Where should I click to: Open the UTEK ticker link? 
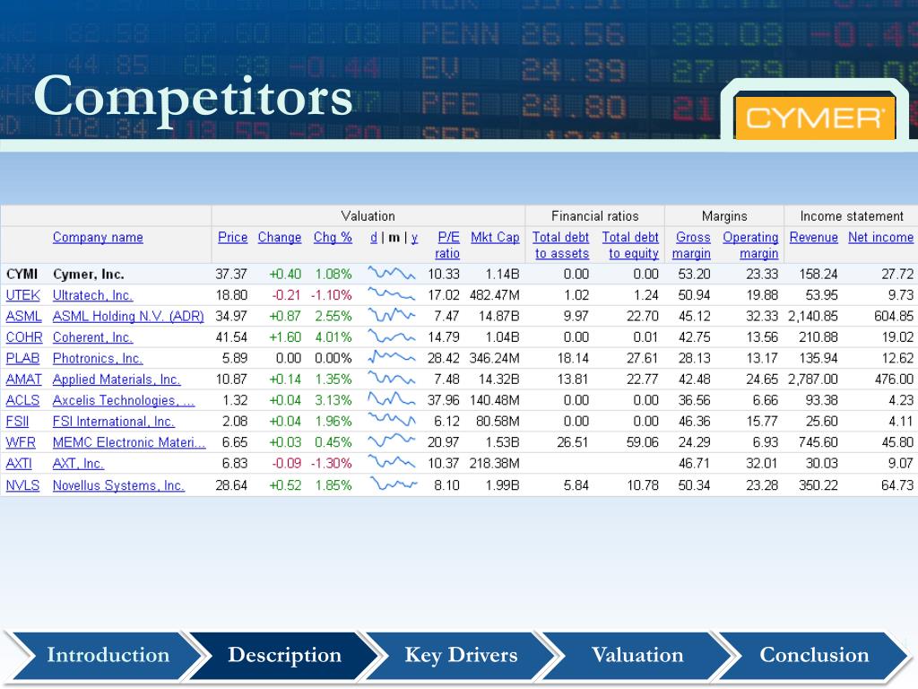[x=22, y=295]
